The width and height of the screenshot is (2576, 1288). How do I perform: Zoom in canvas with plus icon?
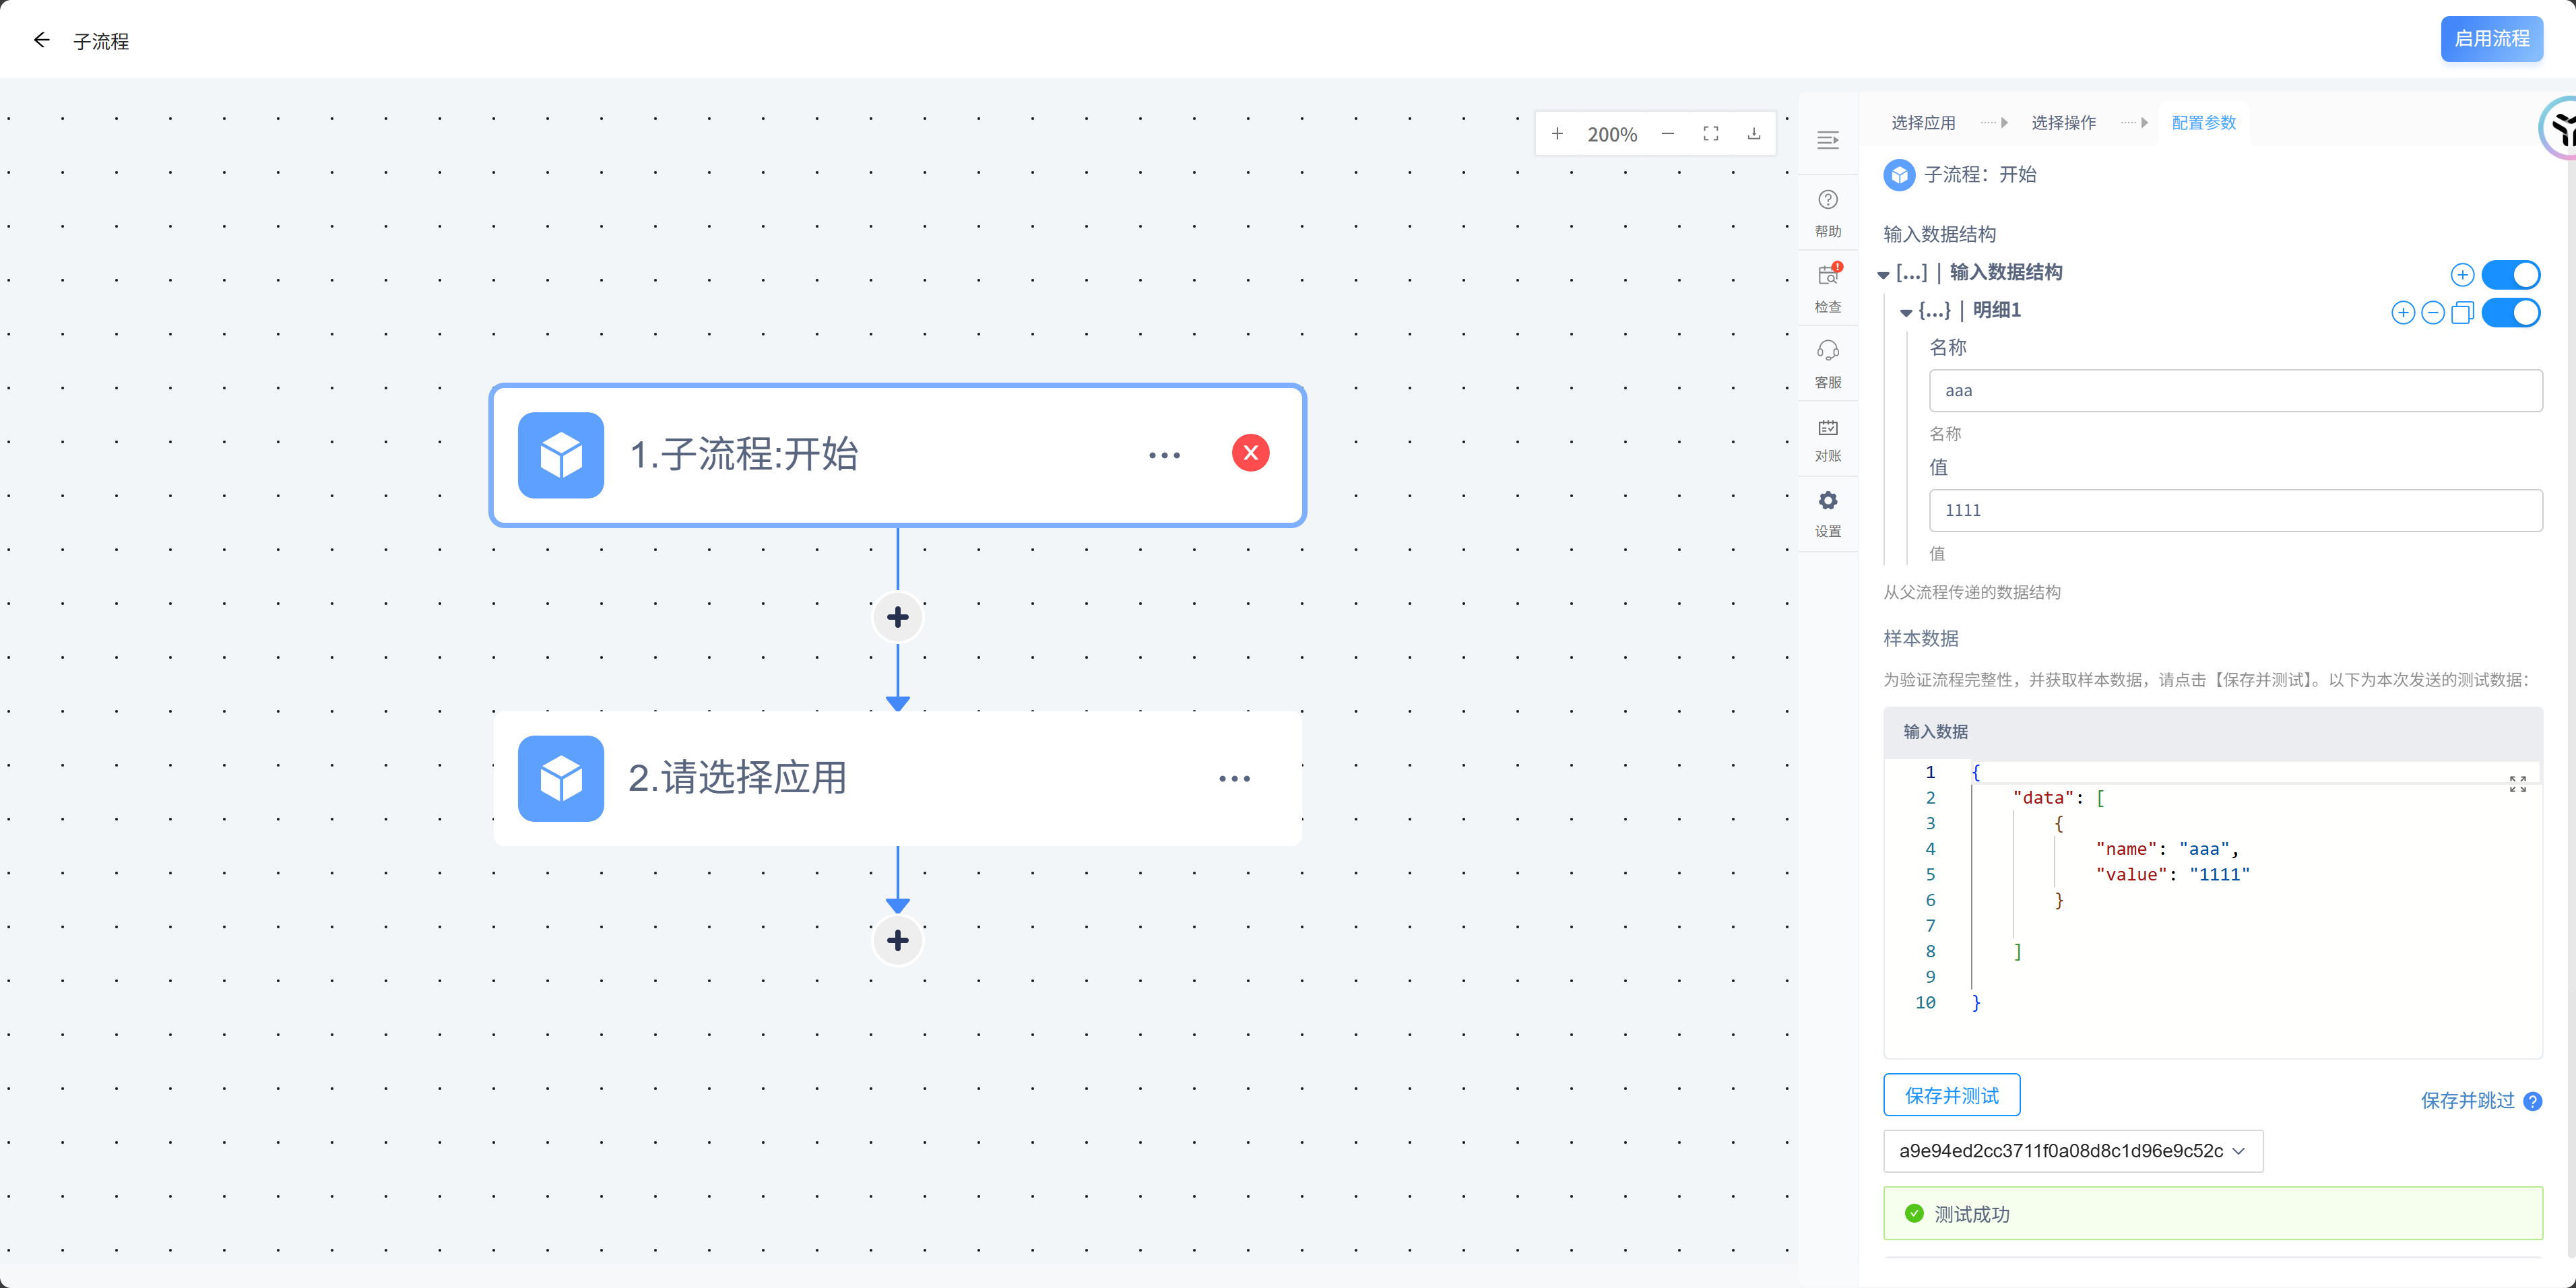click(1557, 134)
